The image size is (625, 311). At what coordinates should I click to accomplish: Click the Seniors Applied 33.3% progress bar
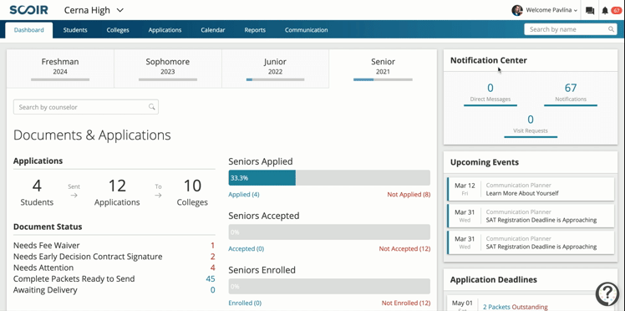point(329,178)
